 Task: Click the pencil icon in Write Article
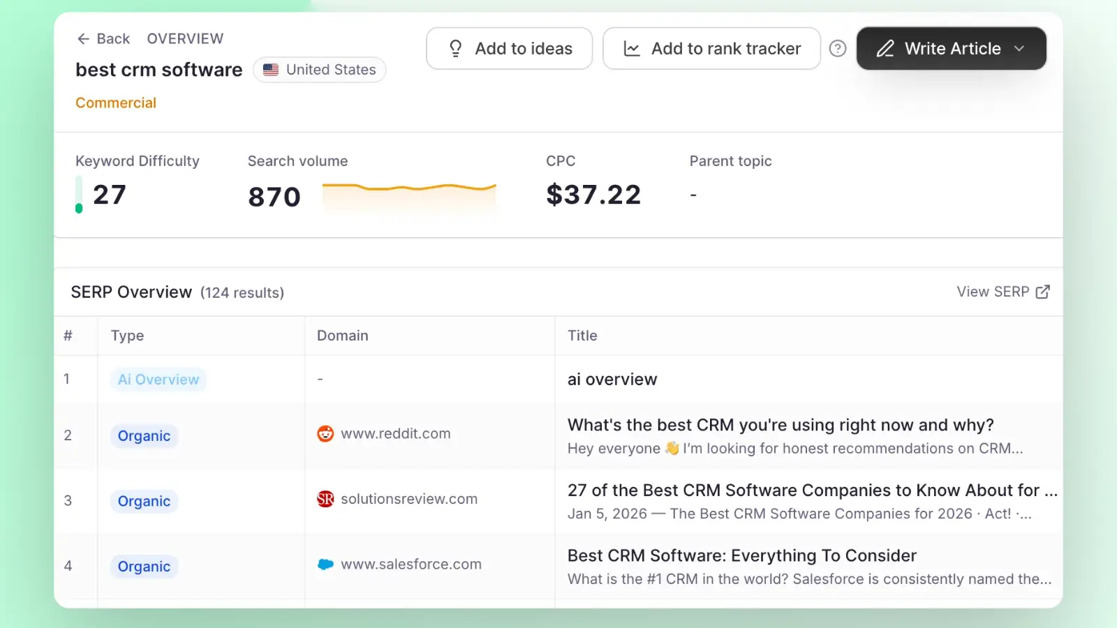point(885,48)
